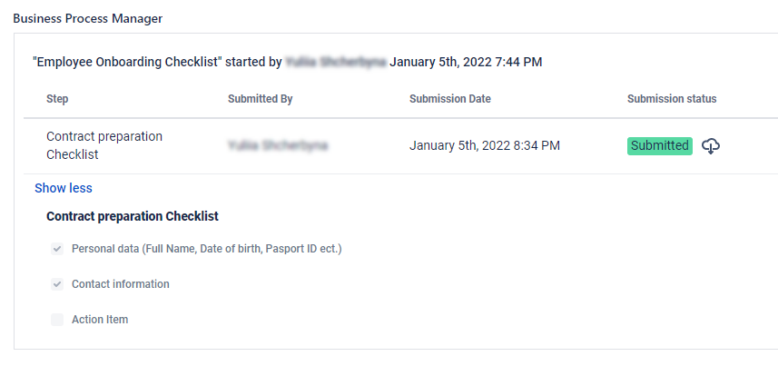778x366 pixels.
Task: Check the Action Item checkbox
Action: pos(57,320)
